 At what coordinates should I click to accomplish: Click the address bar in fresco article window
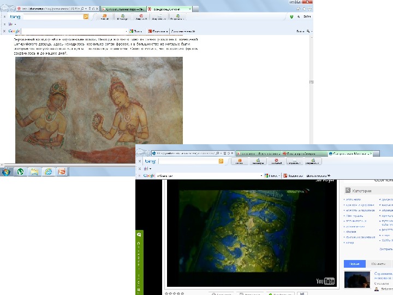tap(50, 9)
